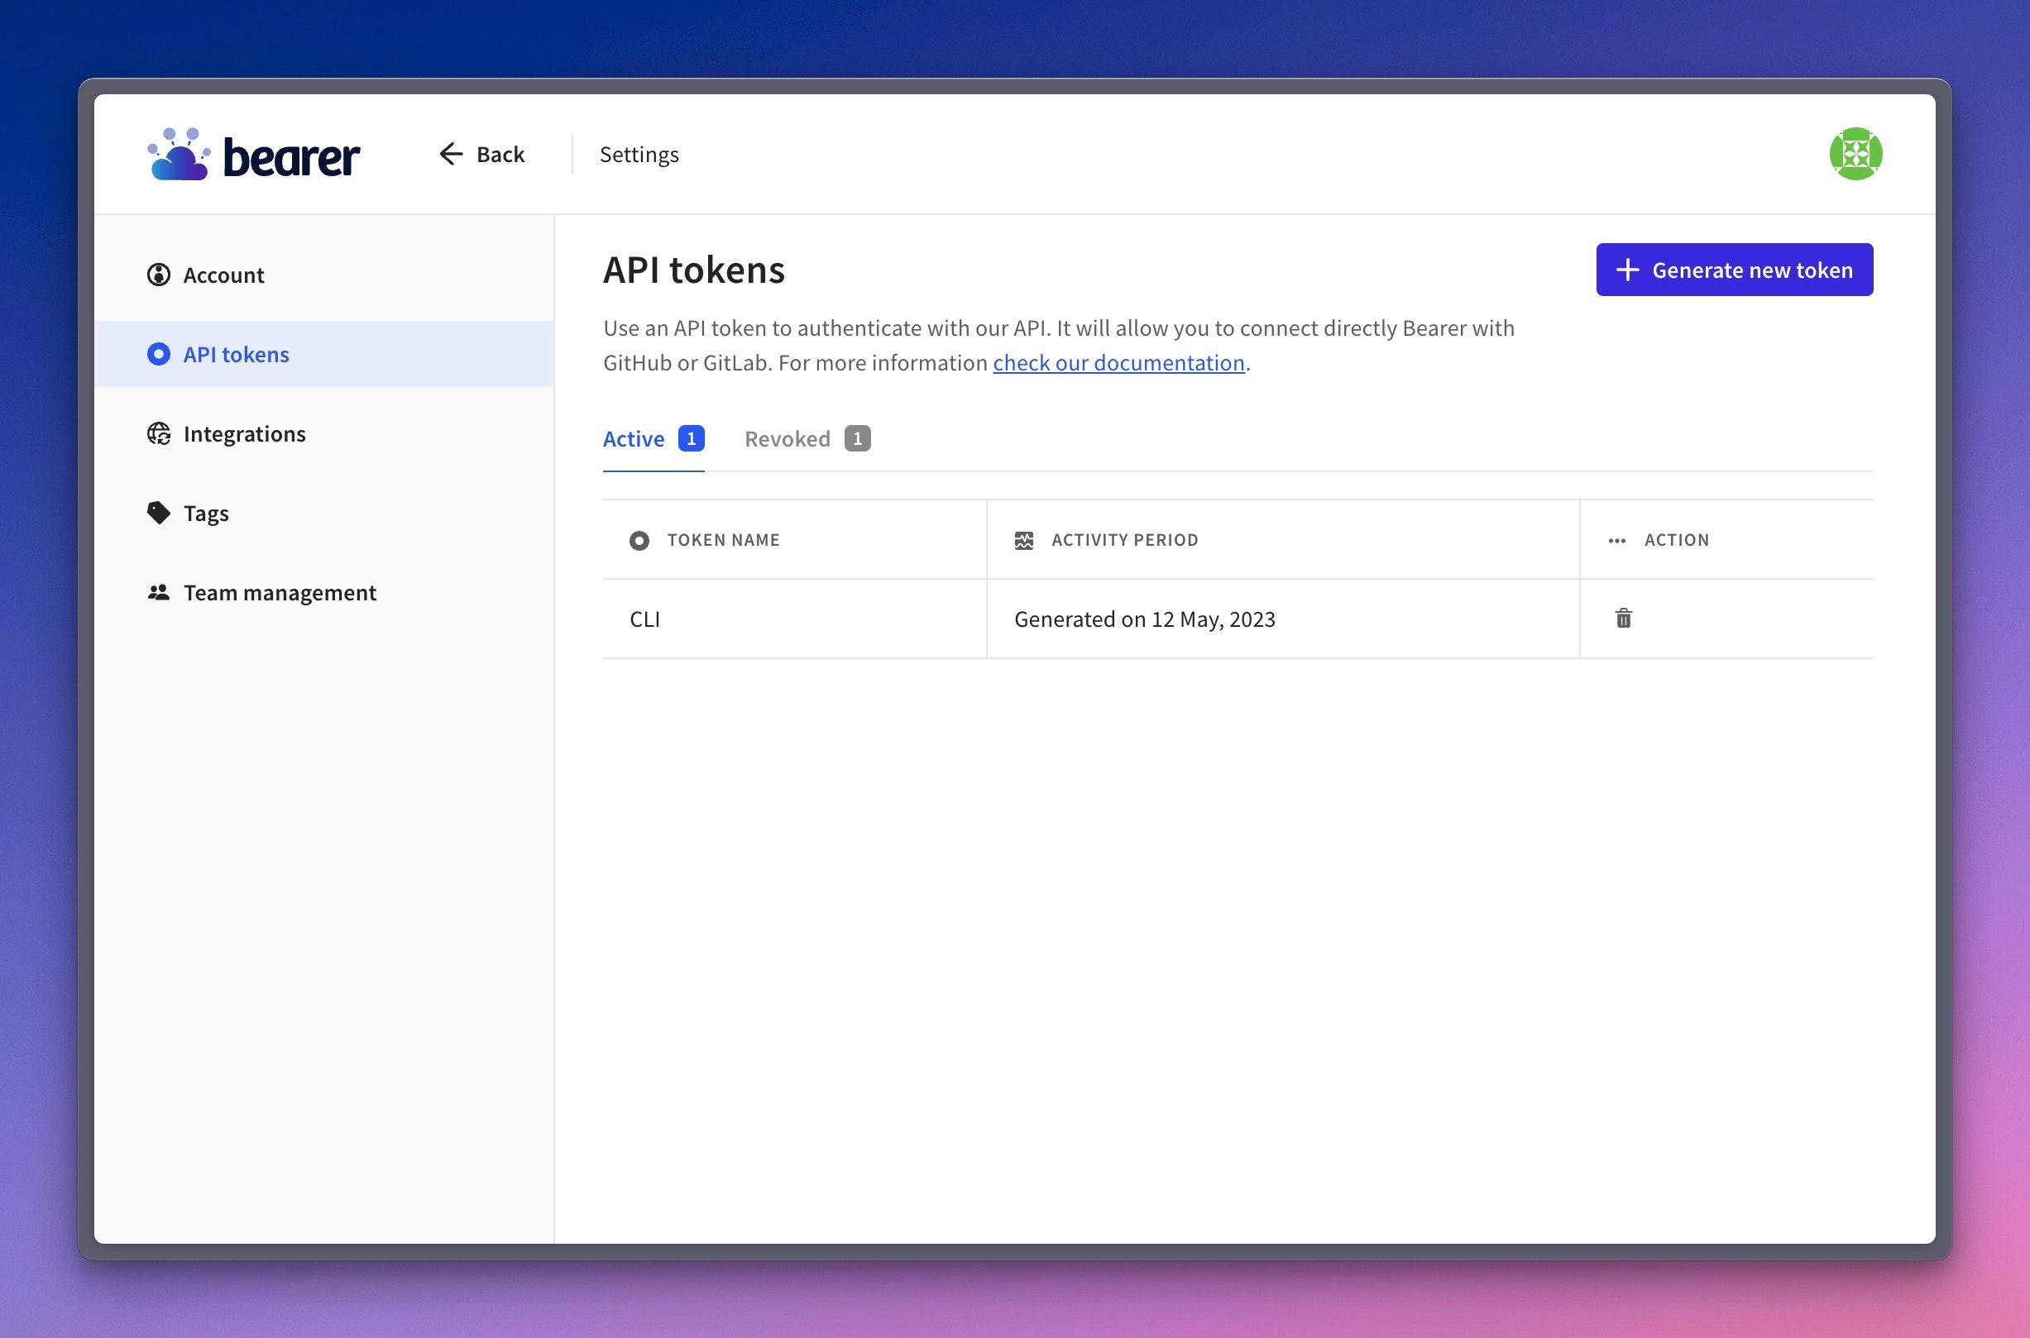The image size is (2030, 1338).
Task: Switch to the Revoked tokens tab
Action: click(807, 438)
